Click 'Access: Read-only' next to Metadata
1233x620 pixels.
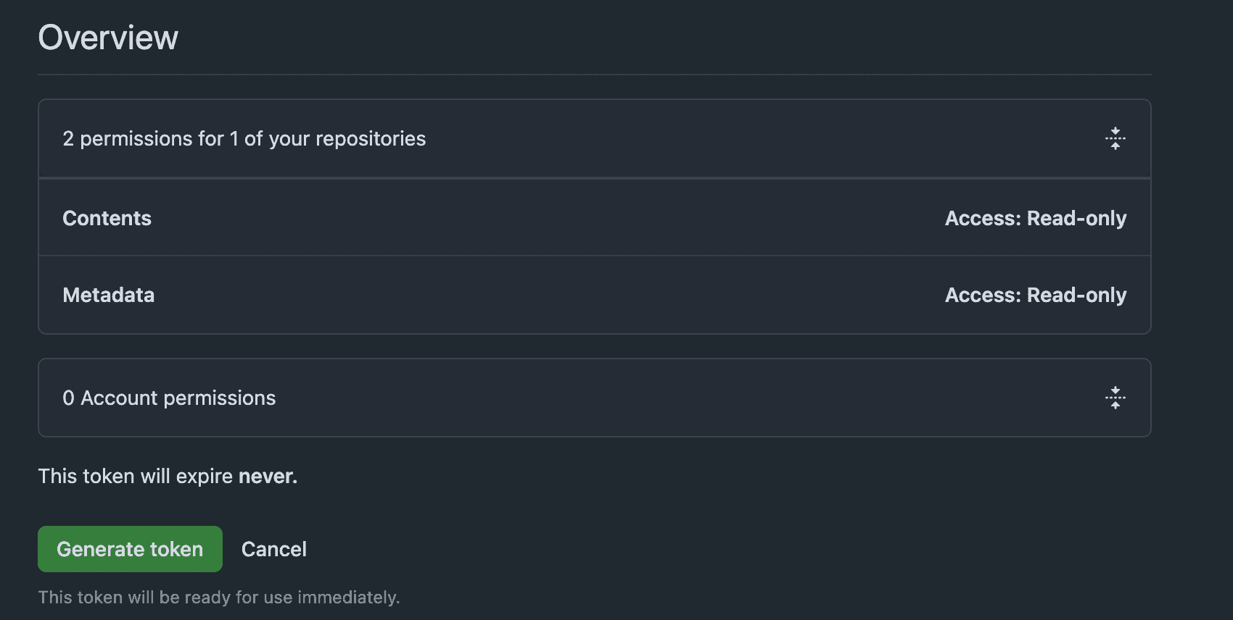[1036, 295]
